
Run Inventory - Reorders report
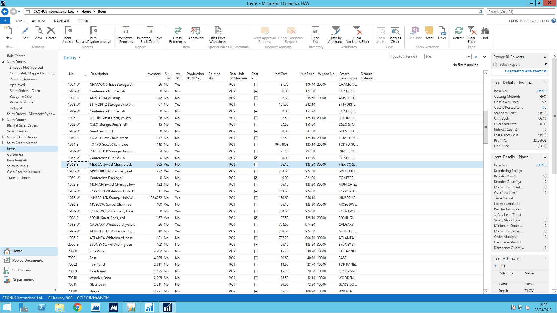point(126,35)
